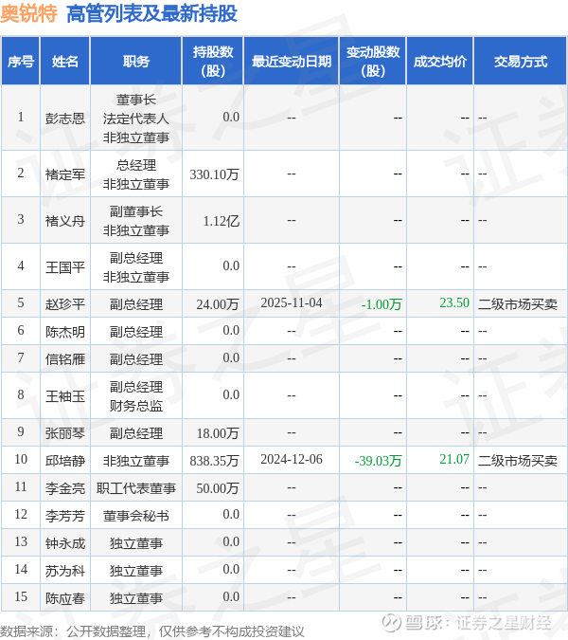
Task: Select the name 张丽琴
Action: point(64,433)
